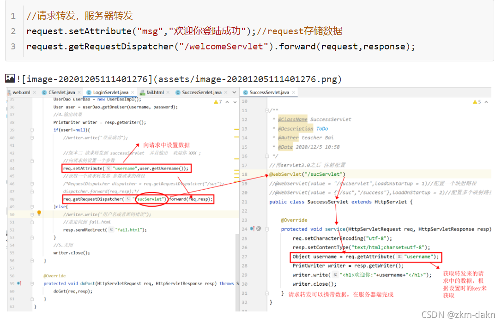Image resolution: width=502 pixels, height=323 pixels.
Task: Click req.setAttribute code on line 44
Action: point(126,168)
